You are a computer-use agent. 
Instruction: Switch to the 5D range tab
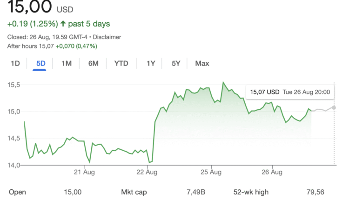(41, 64)
